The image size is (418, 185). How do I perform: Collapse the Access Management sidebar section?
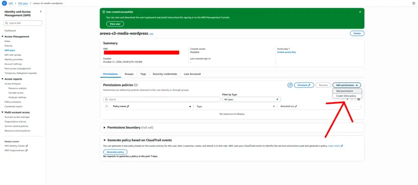pos(2,37)
